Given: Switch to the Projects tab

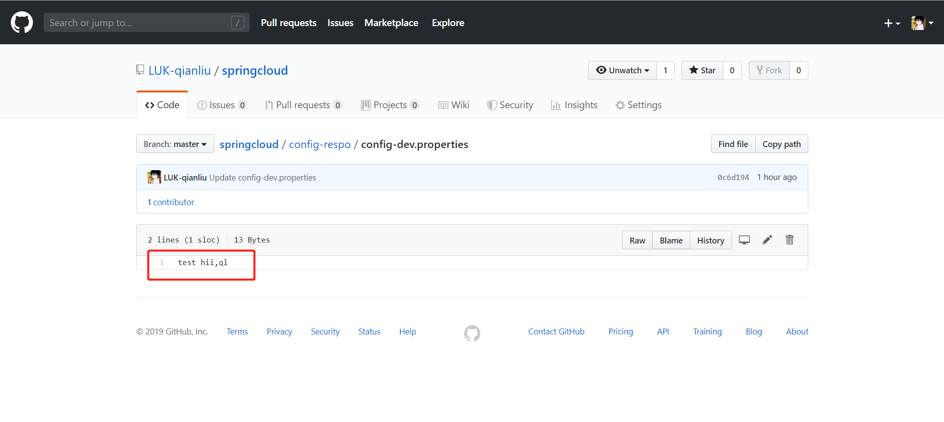Looking at the screenshot, I should (x=390, y=105).
